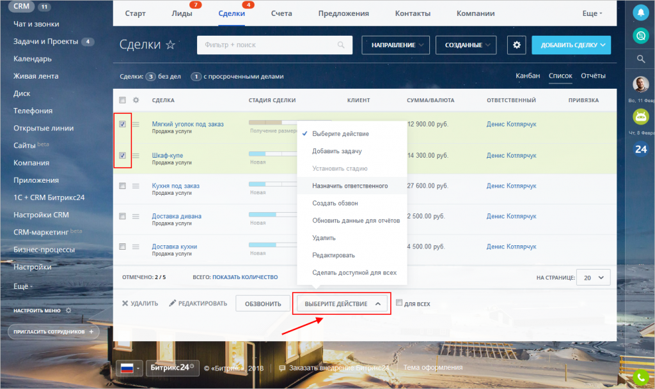Viewport: 655px width, 389px height.
Task: Open notifications bell icon
Action: [640, 12]
